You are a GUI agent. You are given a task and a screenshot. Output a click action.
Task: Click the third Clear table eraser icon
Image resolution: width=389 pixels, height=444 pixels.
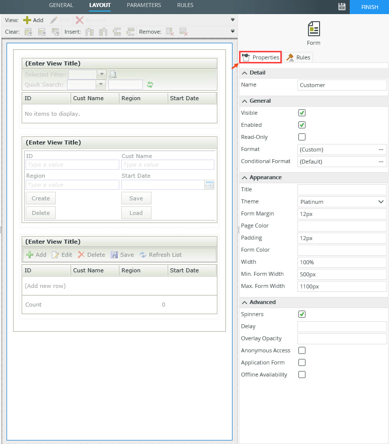[x=55, y=32]
